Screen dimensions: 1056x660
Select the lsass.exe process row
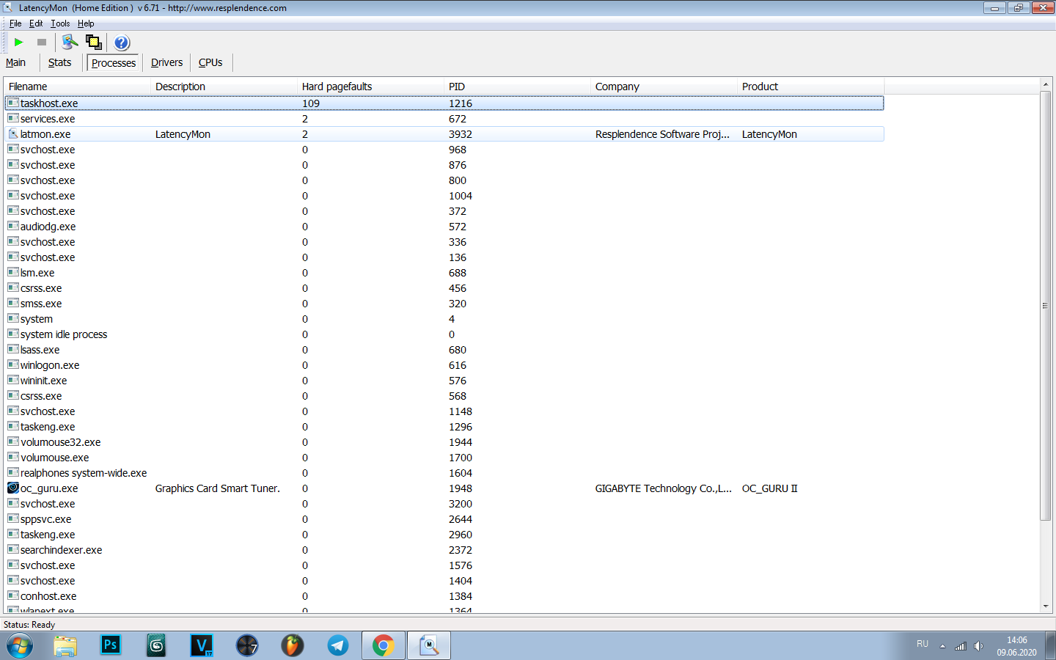[444, 350]
